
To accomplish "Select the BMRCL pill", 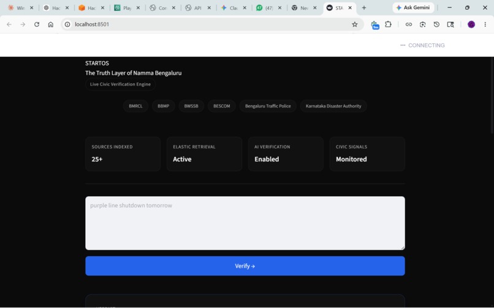I will tap(135, 106).
